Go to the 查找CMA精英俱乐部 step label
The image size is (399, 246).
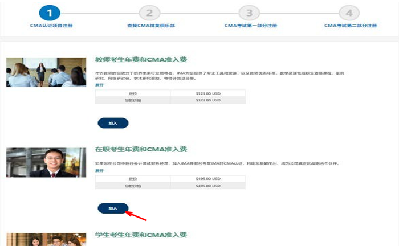click(149, 26)
